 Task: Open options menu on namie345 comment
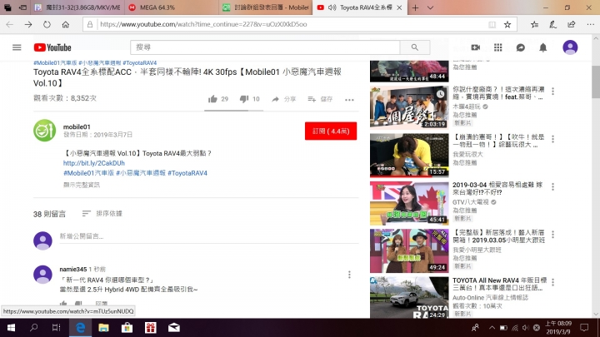(349, 275)
